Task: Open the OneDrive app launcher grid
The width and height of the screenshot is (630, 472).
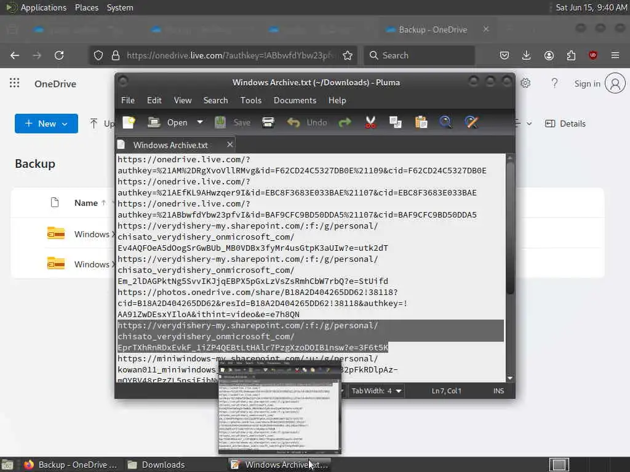Action: tap(15, 83)
